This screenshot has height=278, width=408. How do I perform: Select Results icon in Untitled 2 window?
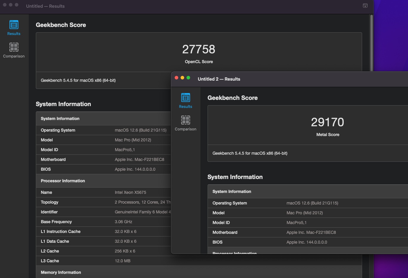186,98
